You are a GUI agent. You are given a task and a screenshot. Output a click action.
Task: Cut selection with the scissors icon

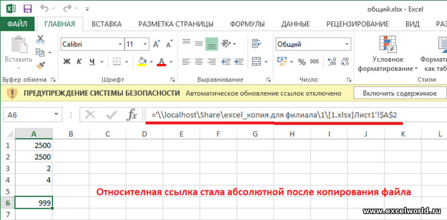tap(40, 39)
